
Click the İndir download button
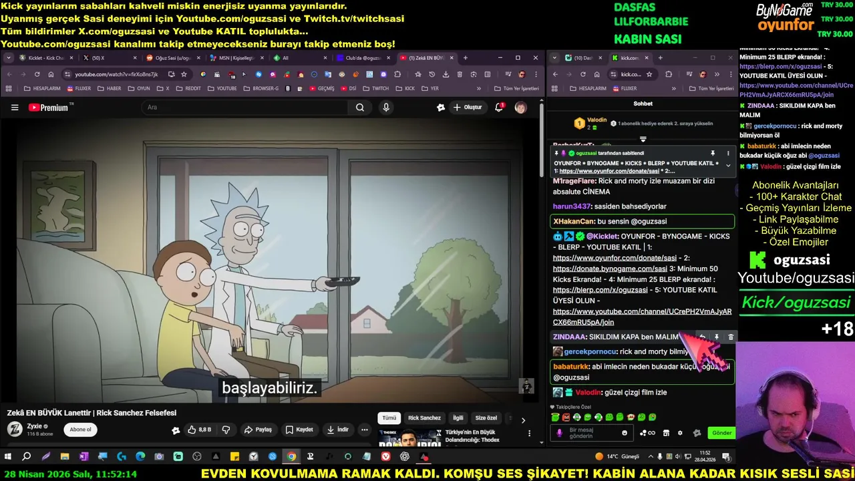point(338,430)
